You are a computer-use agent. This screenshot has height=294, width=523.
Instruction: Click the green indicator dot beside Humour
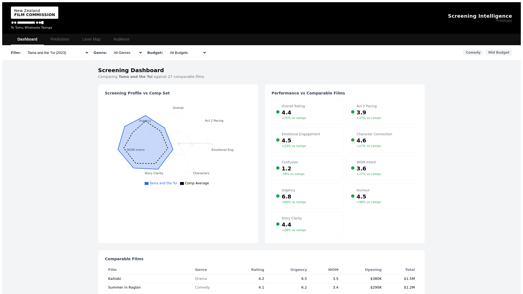353,196
